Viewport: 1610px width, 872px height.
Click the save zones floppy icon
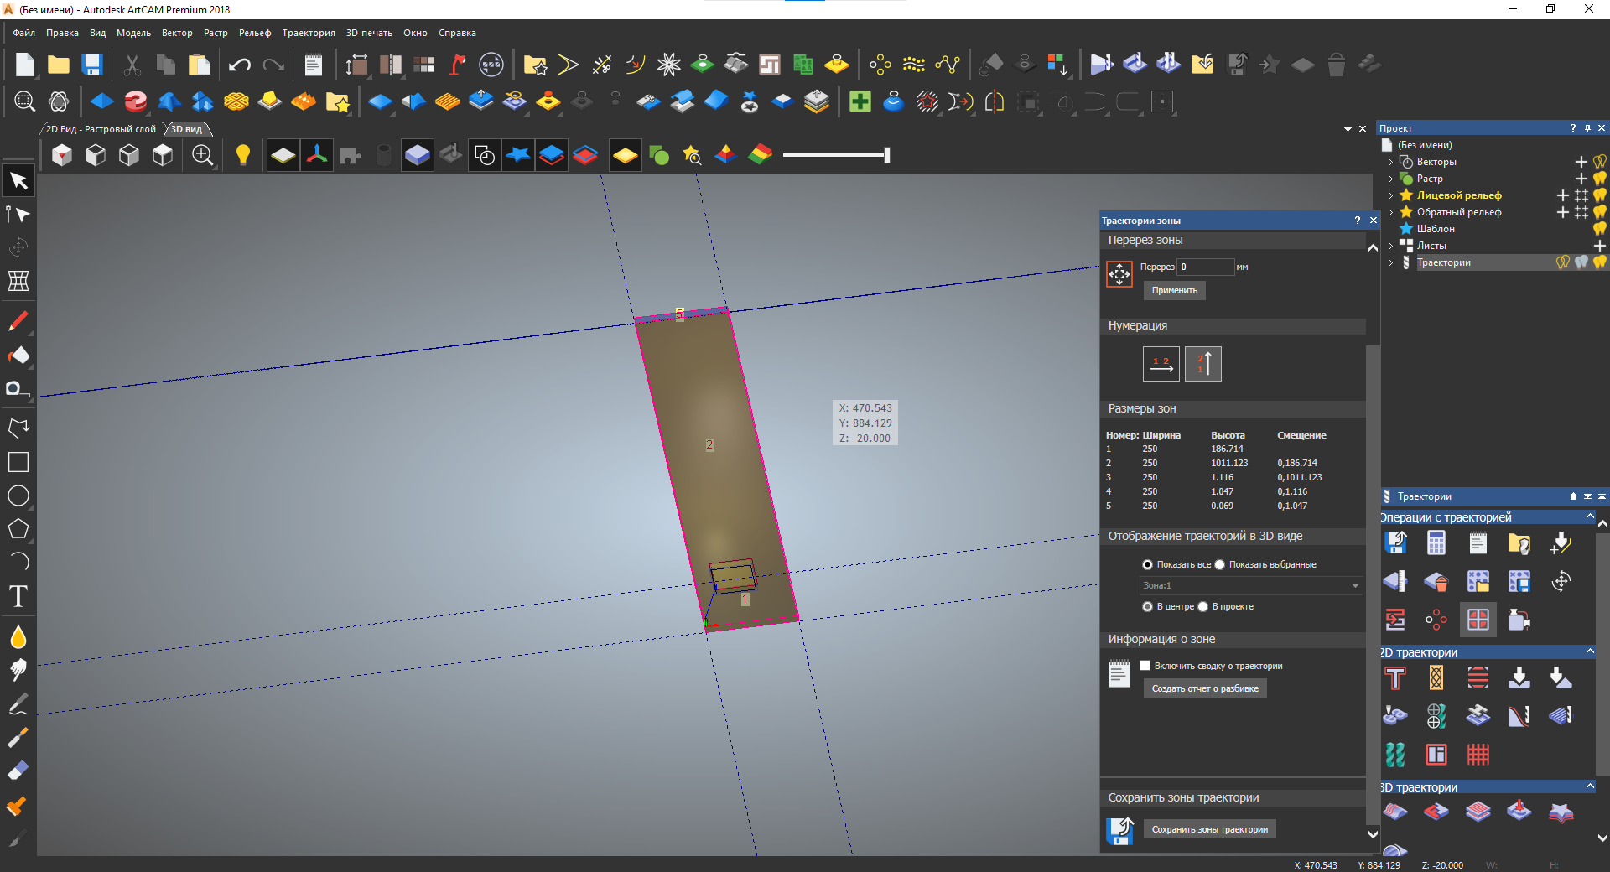(x=1119, y=830)
